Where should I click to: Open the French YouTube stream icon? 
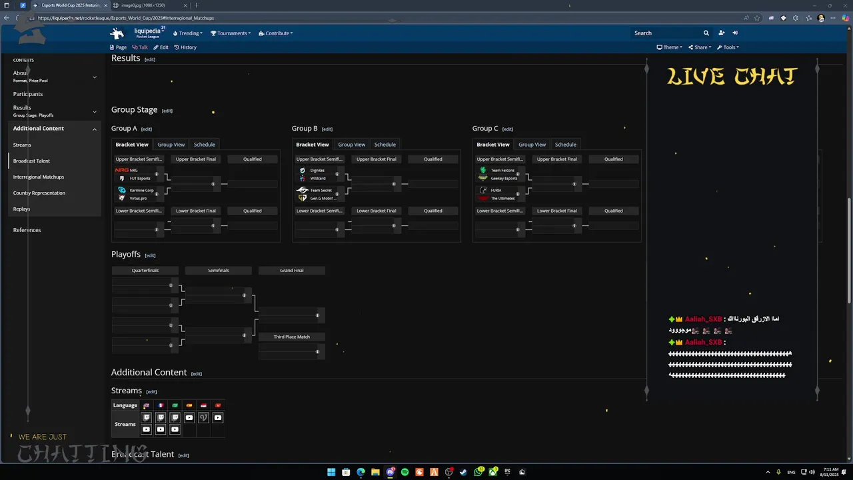tap(161, 430)
